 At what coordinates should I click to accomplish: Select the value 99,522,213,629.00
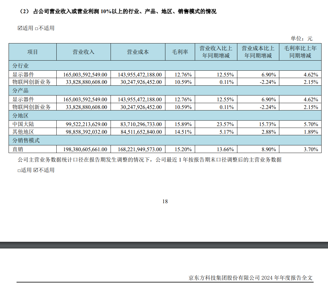coord(86,124)
